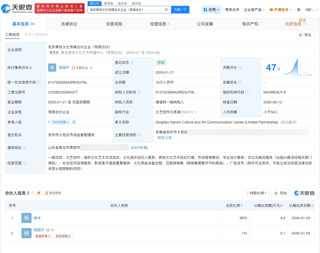
Task: Click help icon beside 合伙人信息
Action: [32, 193]
